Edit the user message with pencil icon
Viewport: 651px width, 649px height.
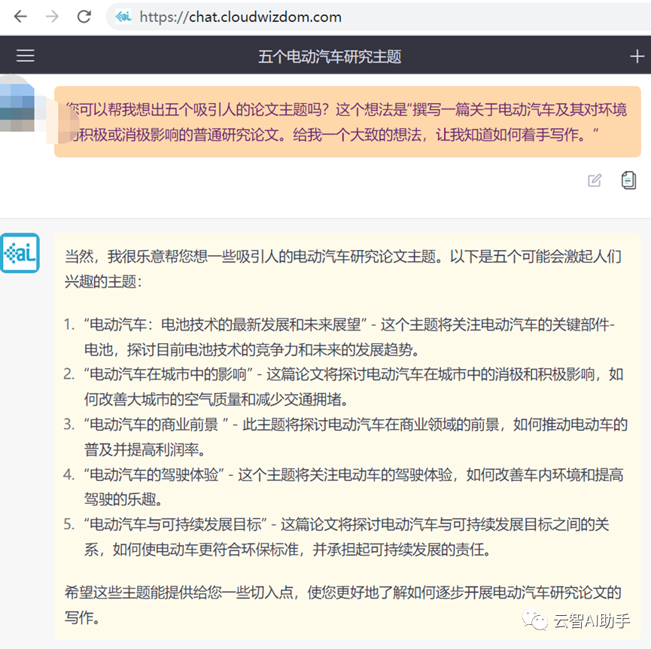(595, 180)
